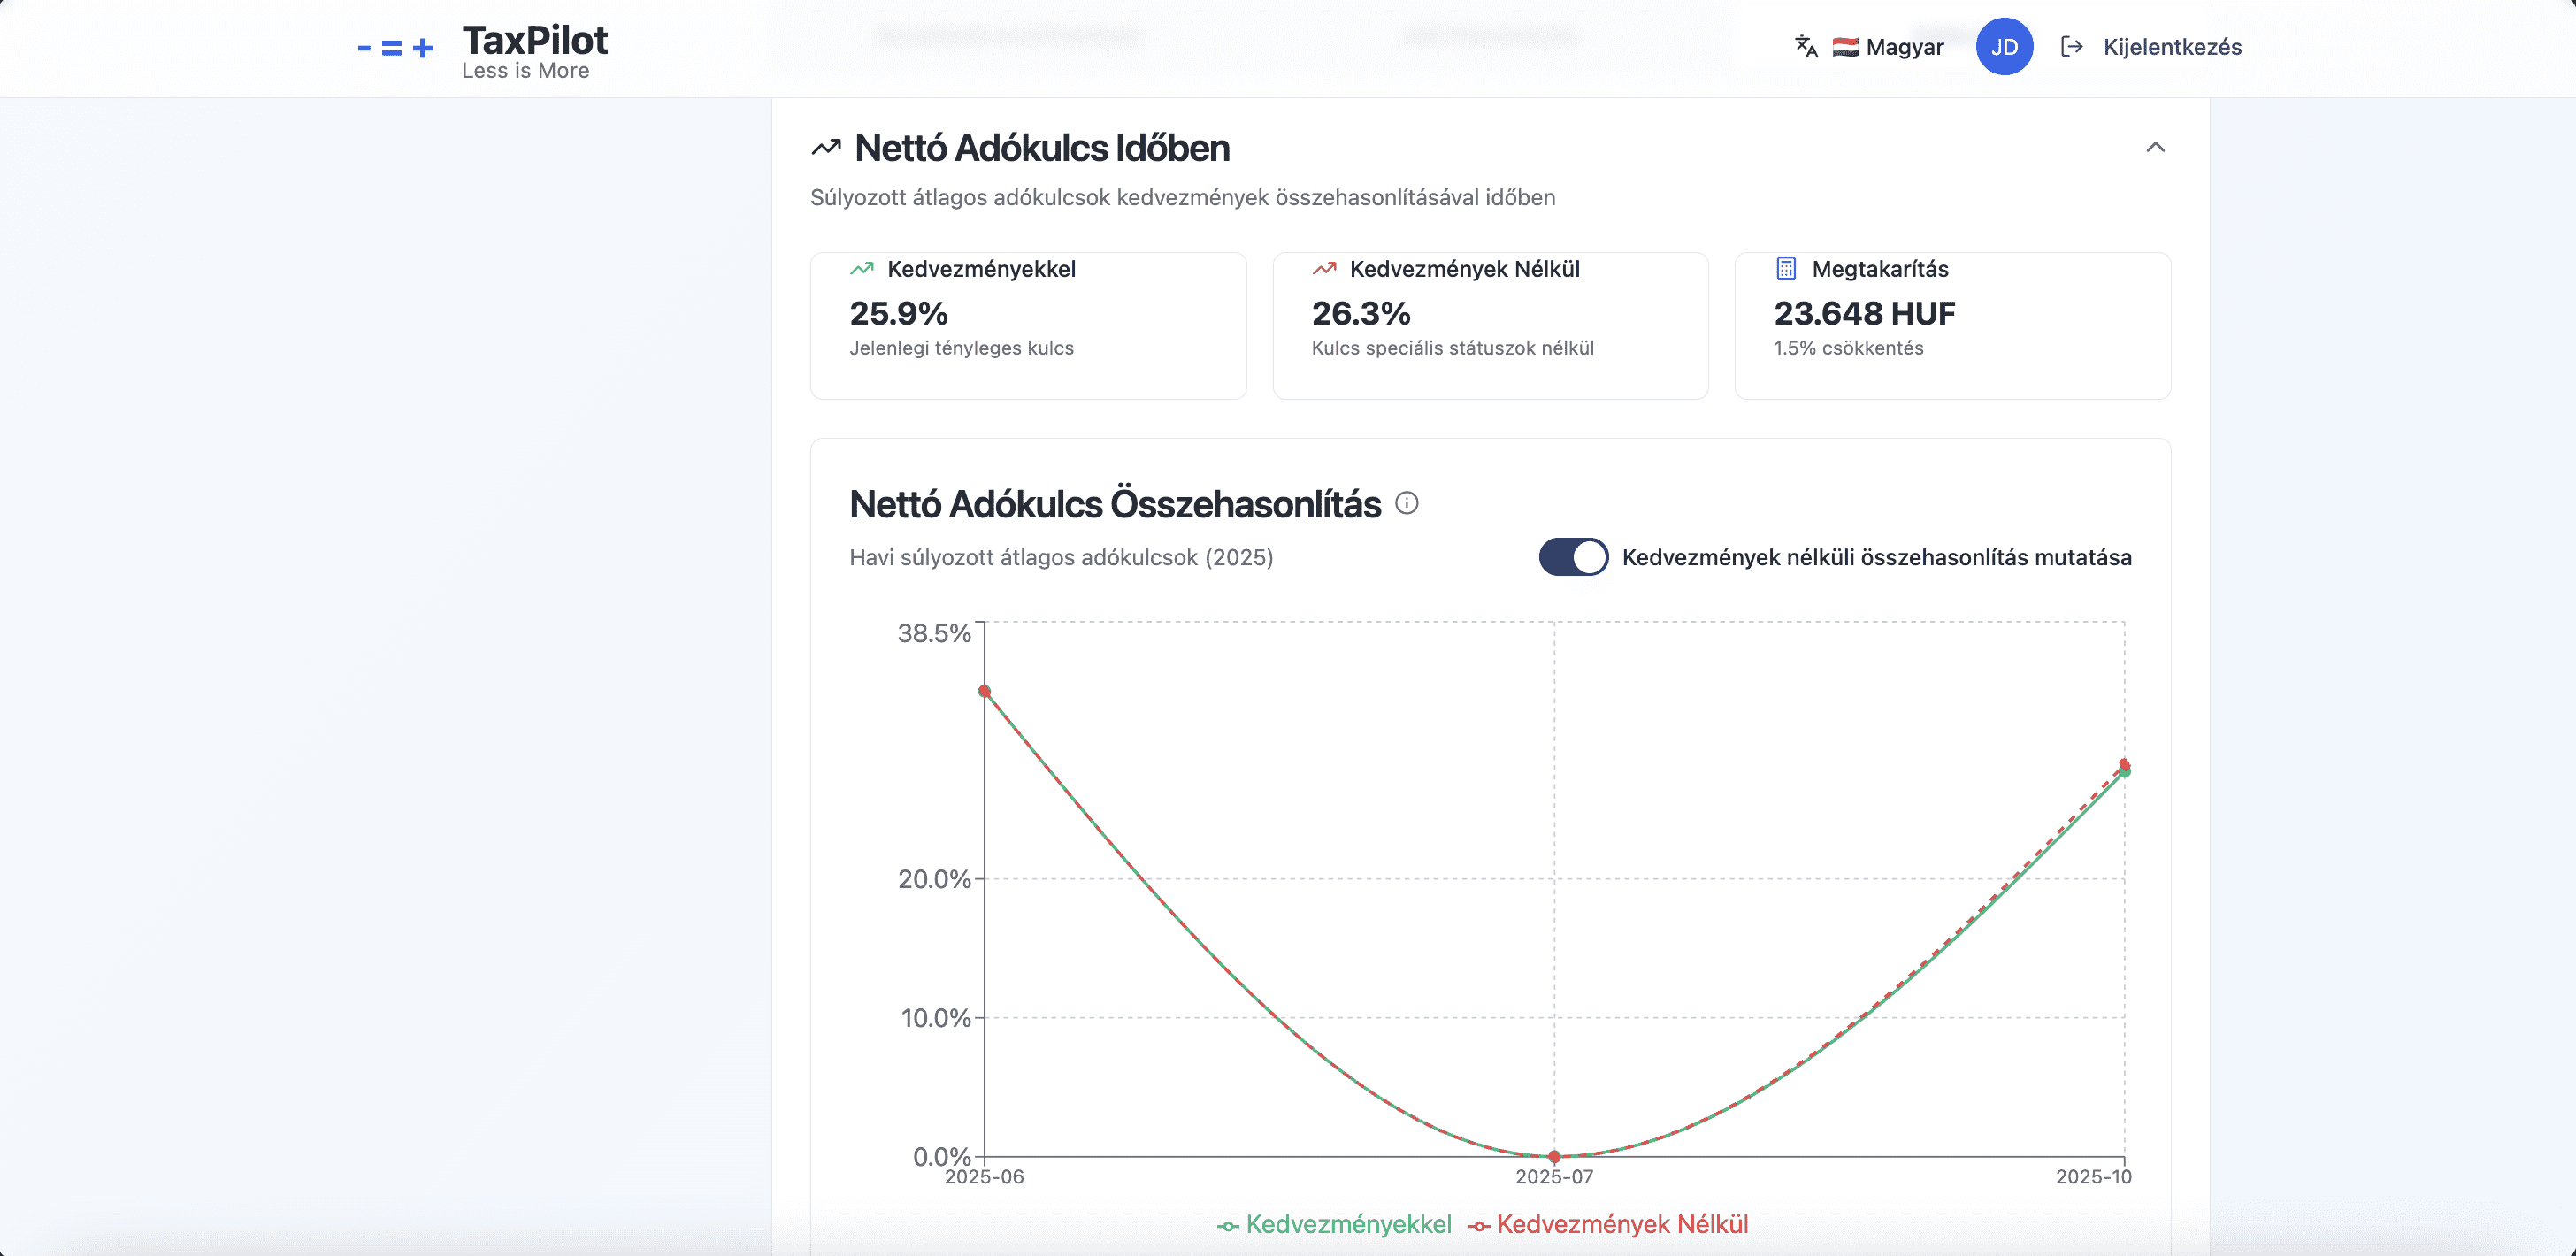Toggle Kedvezmények Nélkül series in chart legend
The image size is (2576, 1256).
pyautogui.click(x=1608, y=1224)
